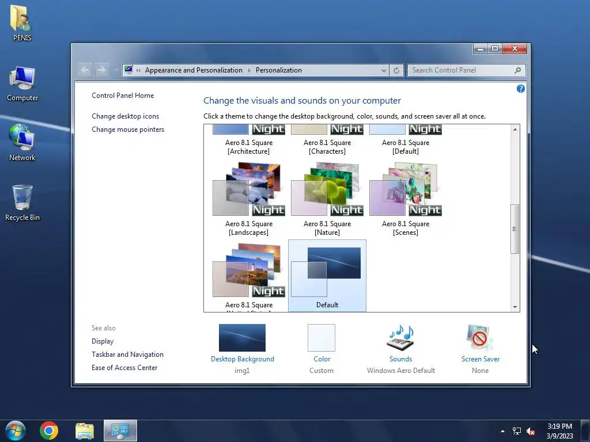Click the muted volume tray icon
The width and height of the screenshot is (590, 442).
click(531, 431)
